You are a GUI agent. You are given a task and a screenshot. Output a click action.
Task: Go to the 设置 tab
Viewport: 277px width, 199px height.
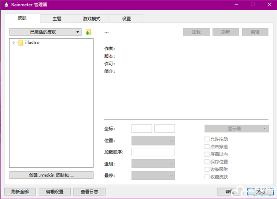coord(126,19)
